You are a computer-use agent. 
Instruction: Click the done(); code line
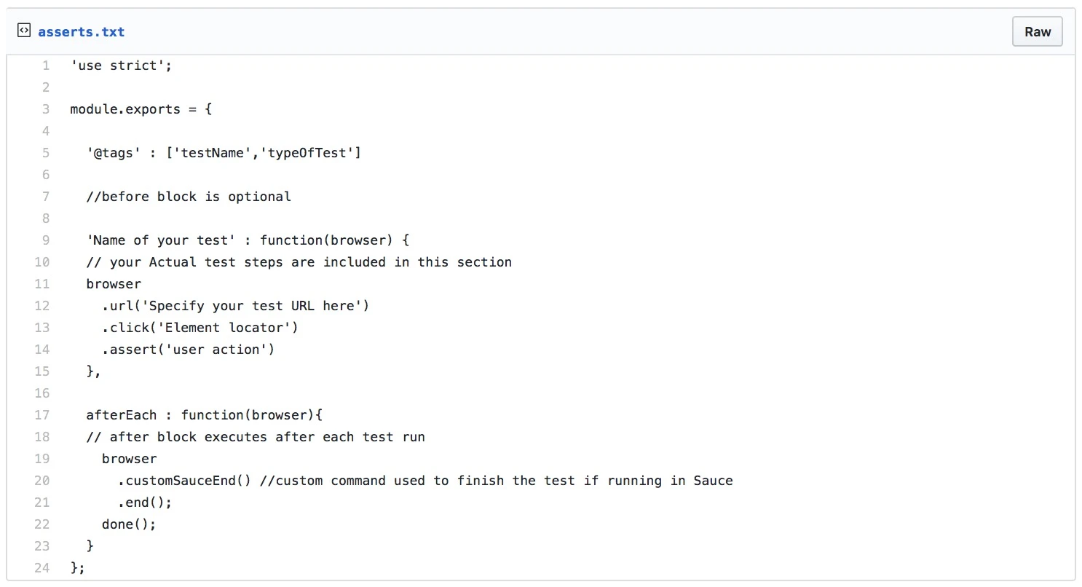[x=129, y=524]
